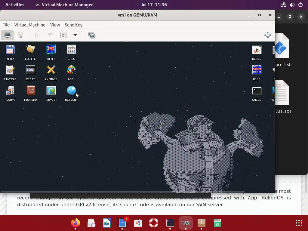Pause the virtual machine
This screenshot has width=308, height=231.
(51, 35)
